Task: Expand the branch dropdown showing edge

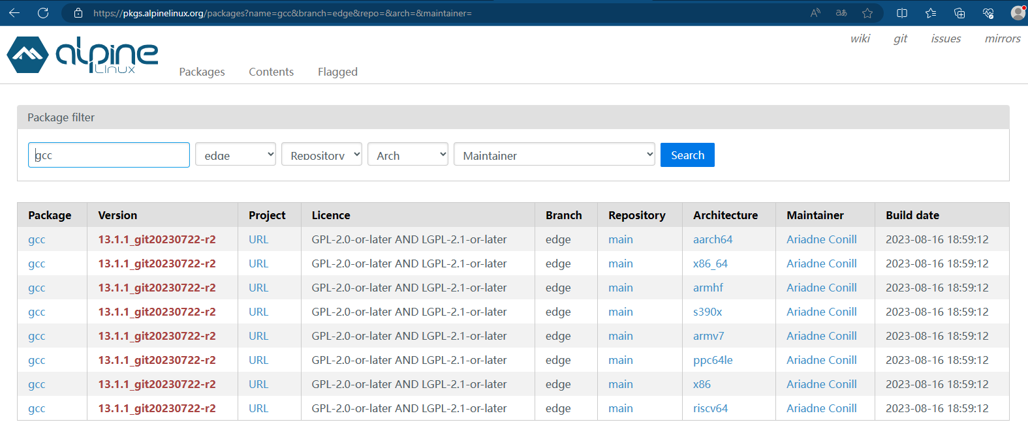Action: click(236, 155)
